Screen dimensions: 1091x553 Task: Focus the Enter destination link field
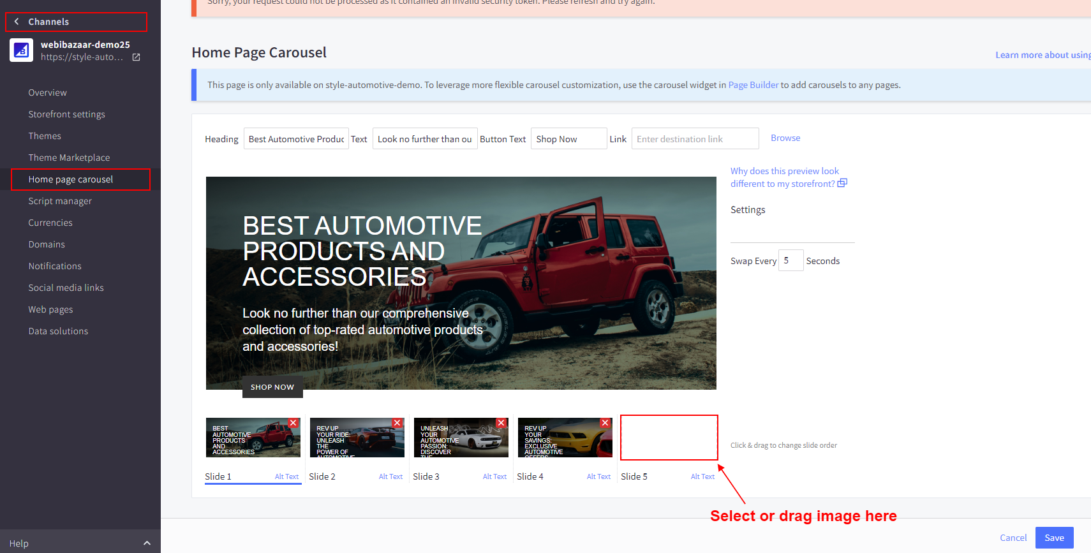(695, 139)
